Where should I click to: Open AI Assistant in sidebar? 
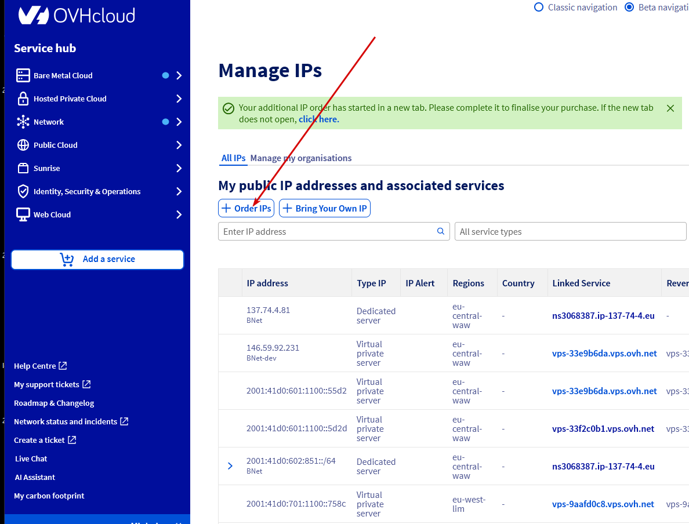[x=35, y=477]
